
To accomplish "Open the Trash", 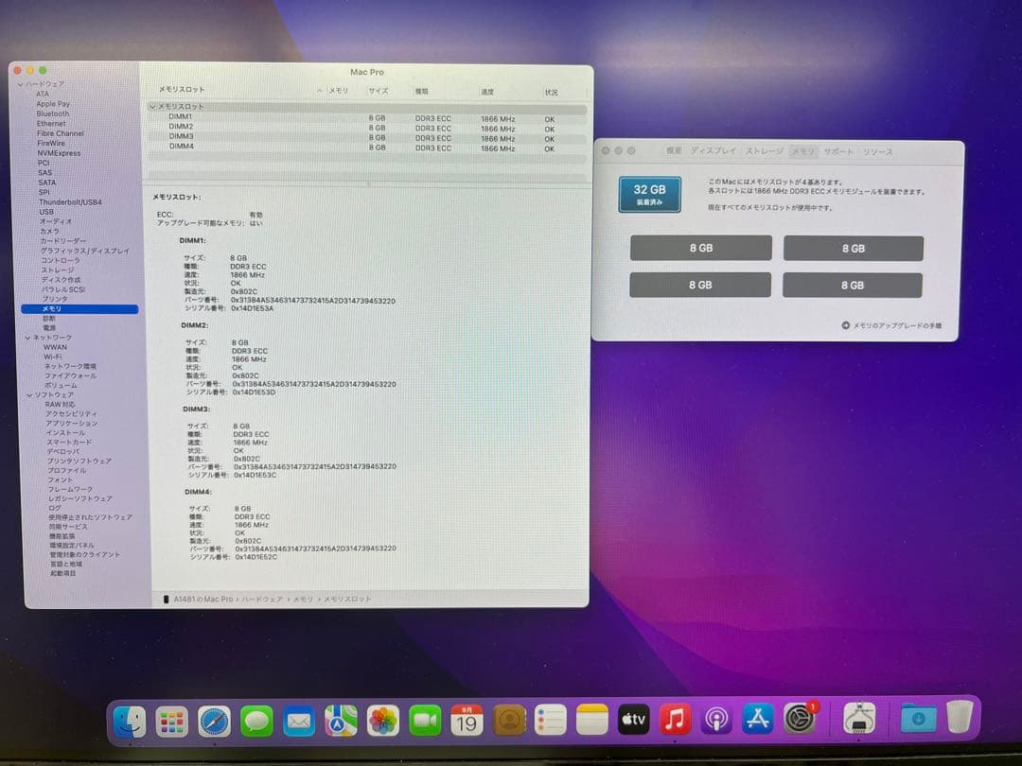I will click(x=960, y=720).
